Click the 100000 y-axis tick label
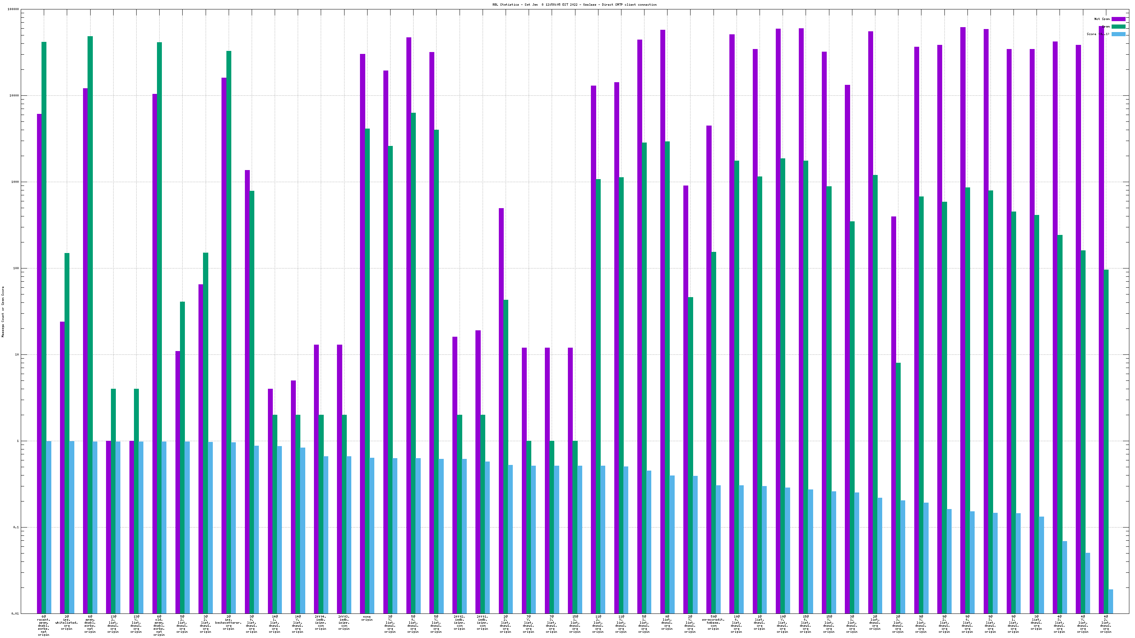The height and width of the screenshot is (638, 1135). tap(13, 9)
